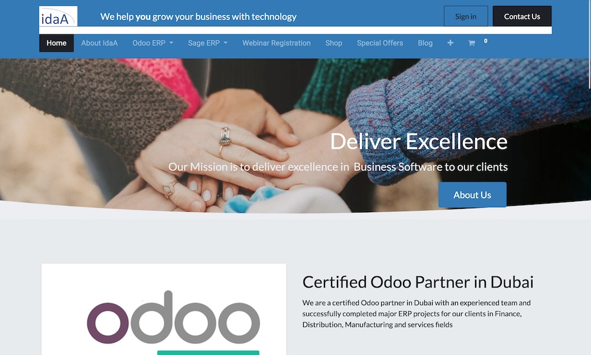The height and width of the screenshot is (355, 591).
Task: Click the Sign in button
Action: pos(466,16)
